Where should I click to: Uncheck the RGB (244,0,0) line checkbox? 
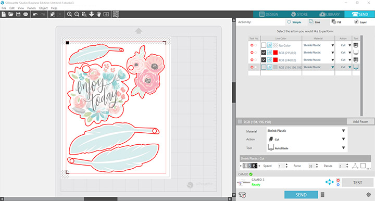click(264, 60)
